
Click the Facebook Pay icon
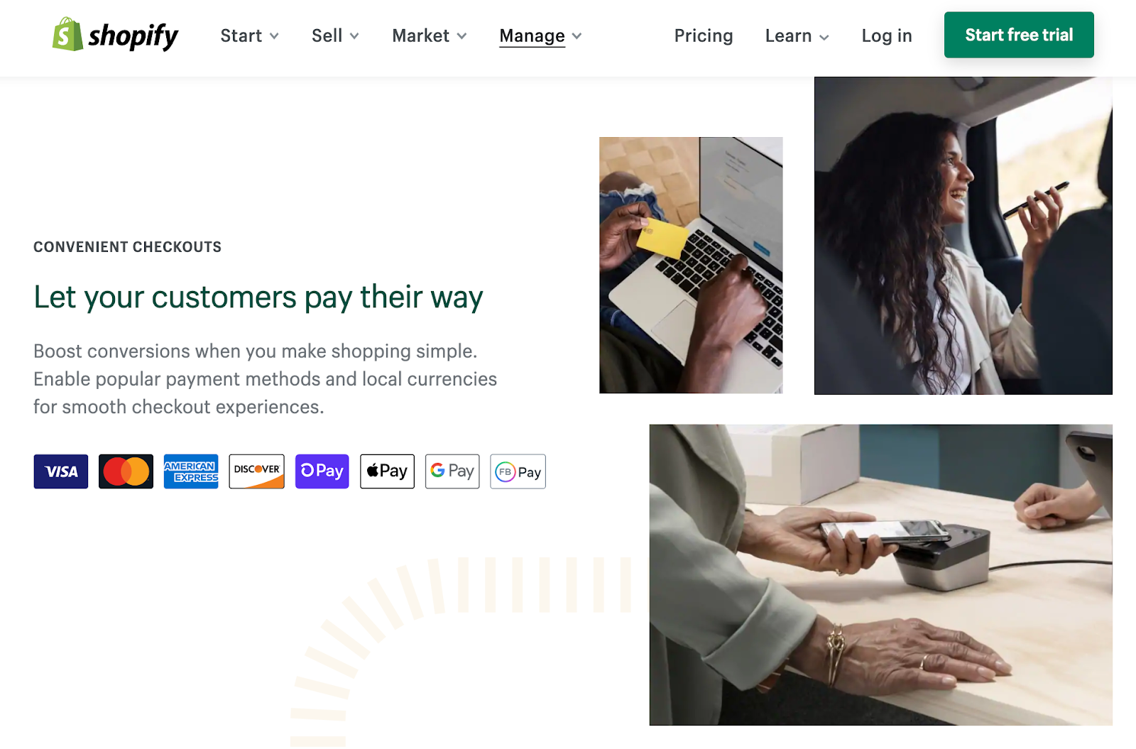518,471
